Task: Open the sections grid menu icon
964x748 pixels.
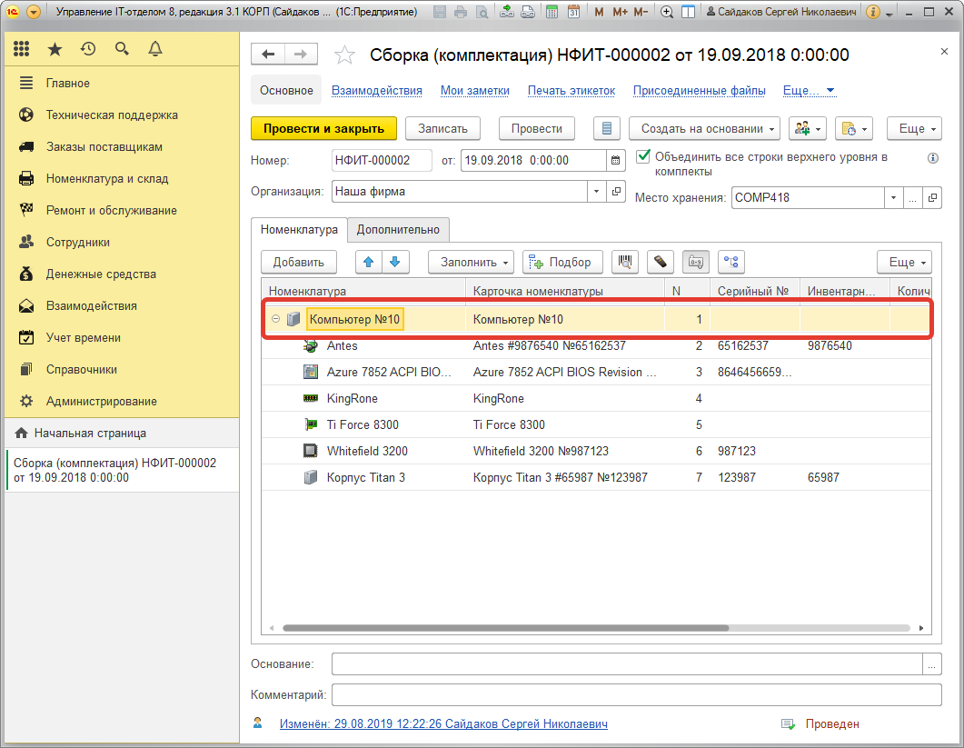Action: [22, 49]
